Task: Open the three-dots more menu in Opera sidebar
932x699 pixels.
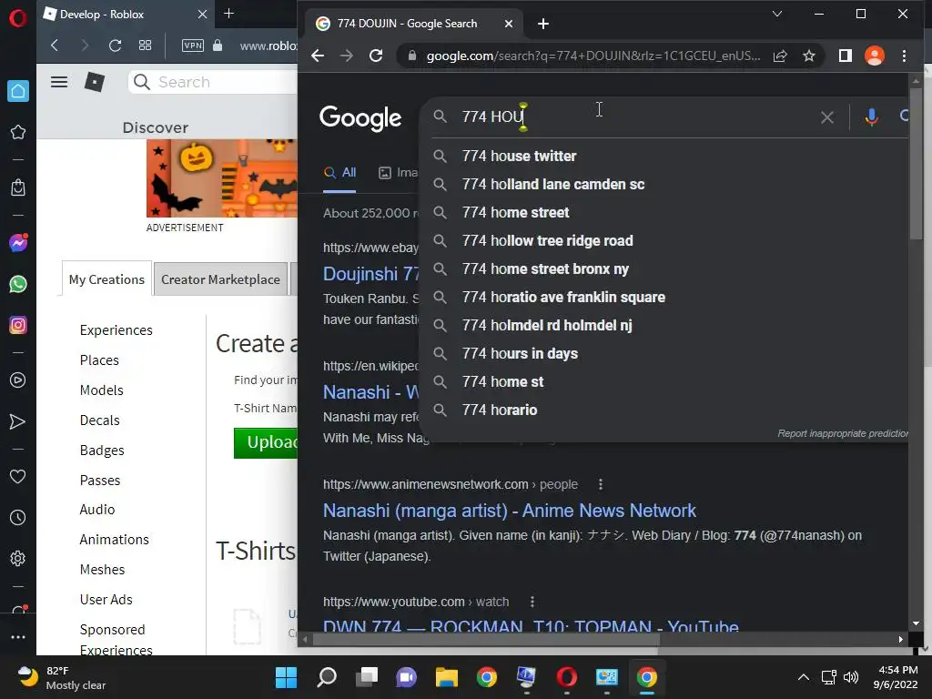Action: [18, 636]
